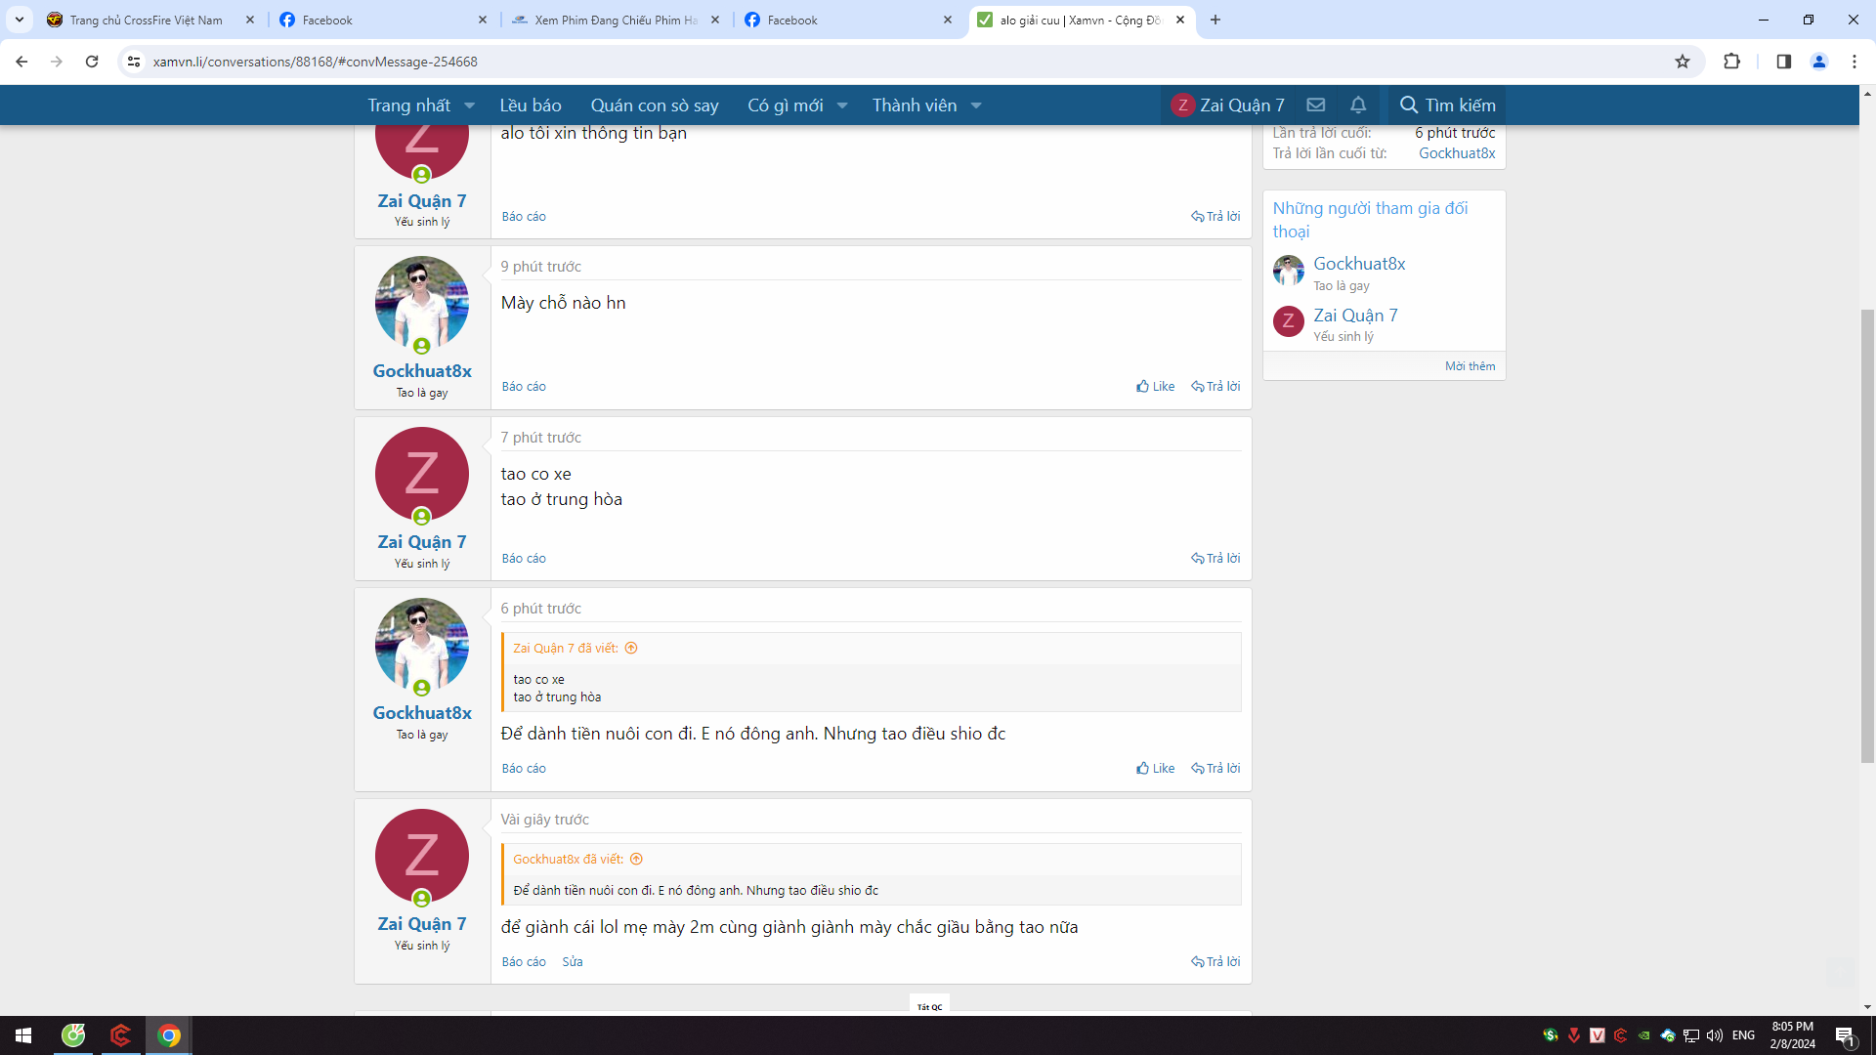
Task: Reply to the 'Mày chỗ nào hn' message
Action: click(x=1215, y=387)
